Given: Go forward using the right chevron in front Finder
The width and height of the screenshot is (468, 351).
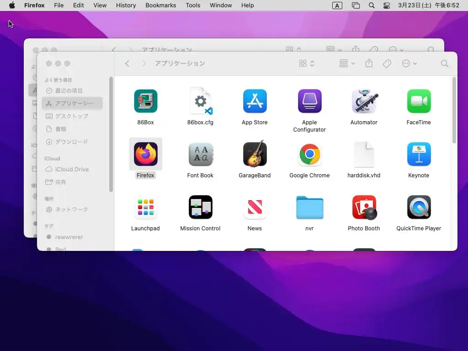Looking at the screenshot, I should pyautogui.click(x=144, y=63).
